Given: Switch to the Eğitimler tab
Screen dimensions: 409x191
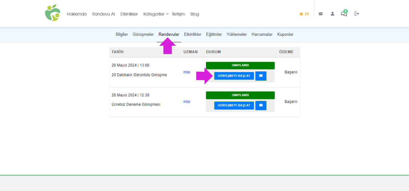Looking at the screenshot, I should pyautogui.click(x=214, y=35).
